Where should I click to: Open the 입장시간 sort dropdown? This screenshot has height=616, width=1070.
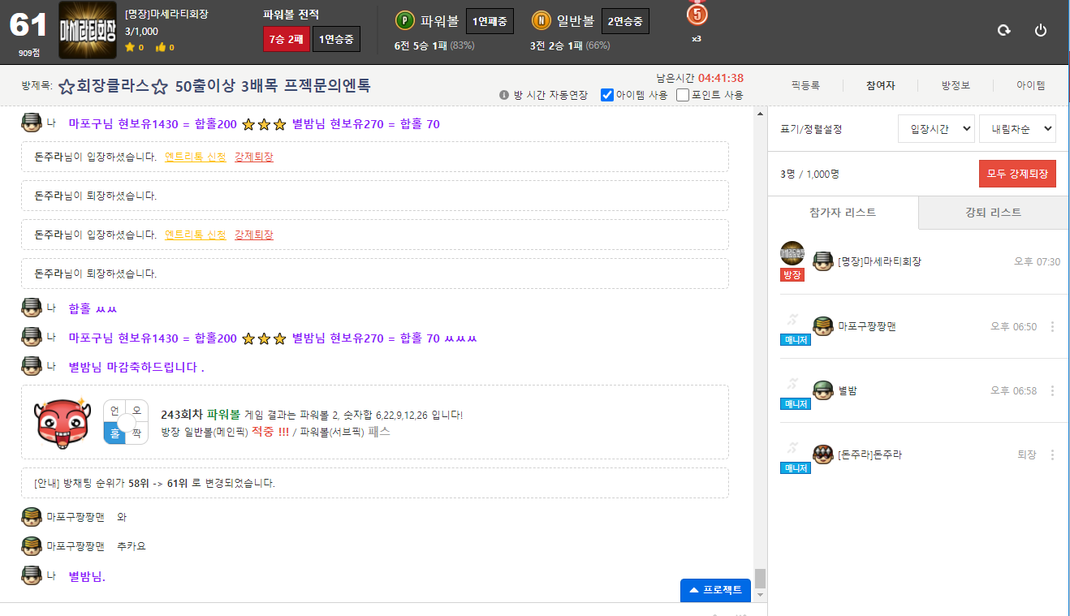click(936, 128)
